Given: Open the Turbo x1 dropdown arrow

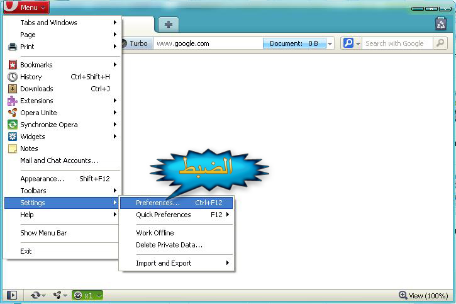Looking at the screenshot, I should tap(99, 296).
